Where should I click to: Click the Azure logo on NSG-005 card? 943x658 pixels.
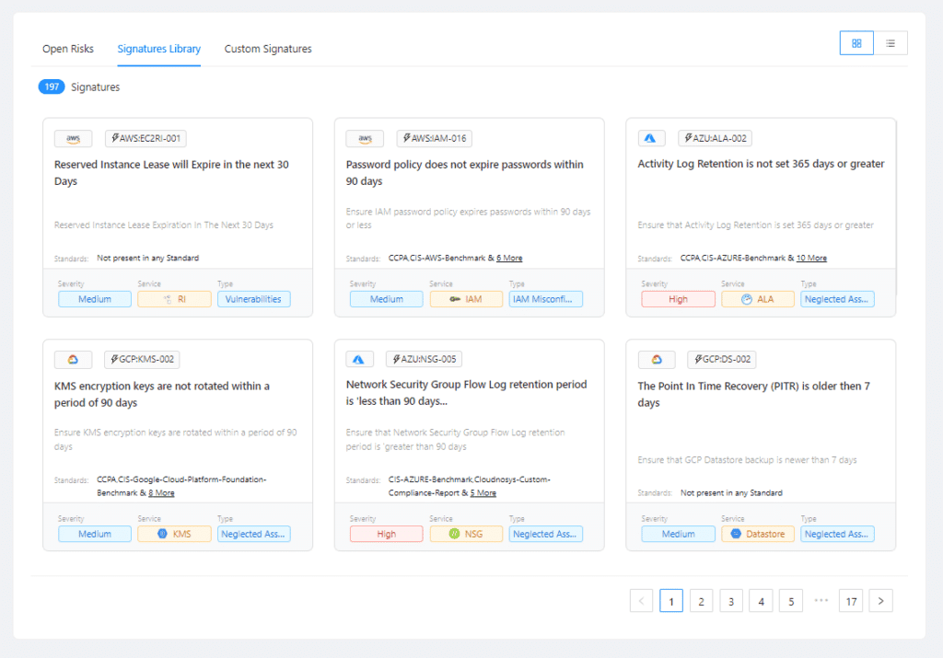359,359
